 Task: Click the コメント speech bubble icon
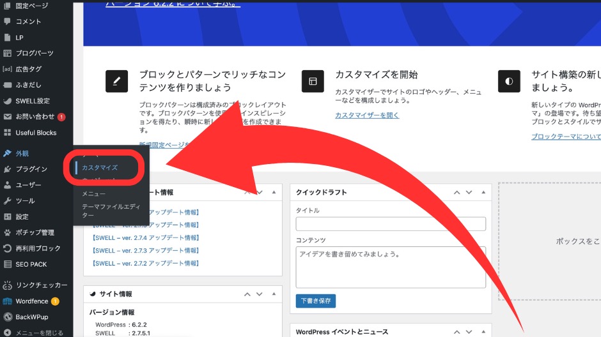point(7,22)
